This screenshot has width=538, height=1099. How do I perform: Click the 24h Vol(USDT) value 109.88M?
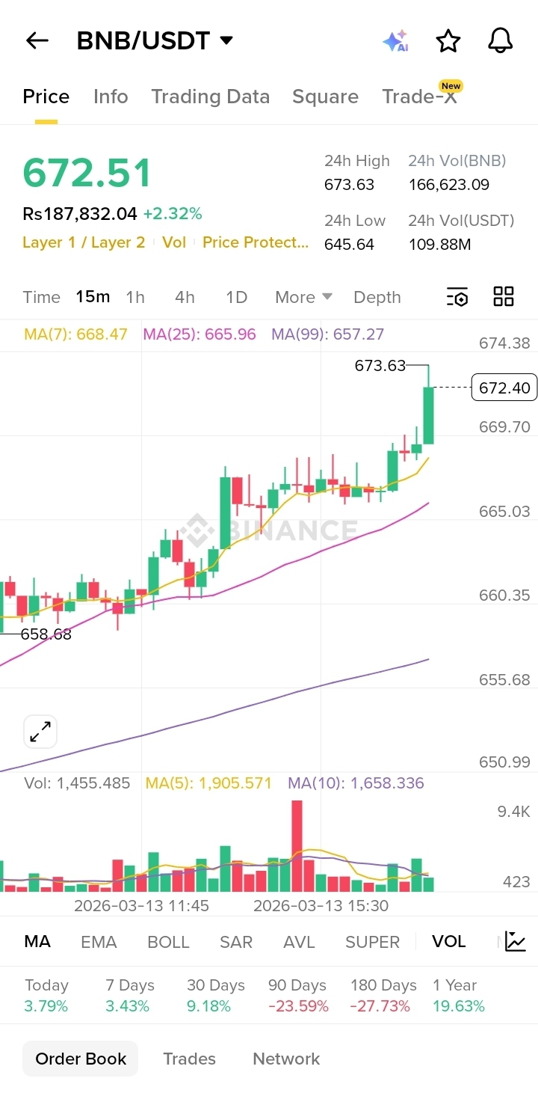coord(439,244)
